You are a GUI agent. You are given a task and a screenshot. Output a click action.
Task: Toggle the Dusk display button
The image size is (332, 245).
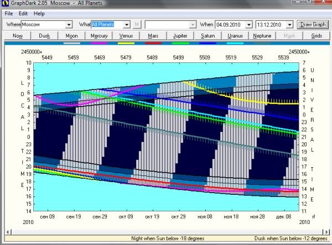pyautogui.click(x=44, y=36)
